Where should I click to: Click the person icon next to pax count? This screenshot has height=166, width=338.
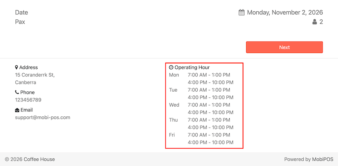(x=315, y=22)
